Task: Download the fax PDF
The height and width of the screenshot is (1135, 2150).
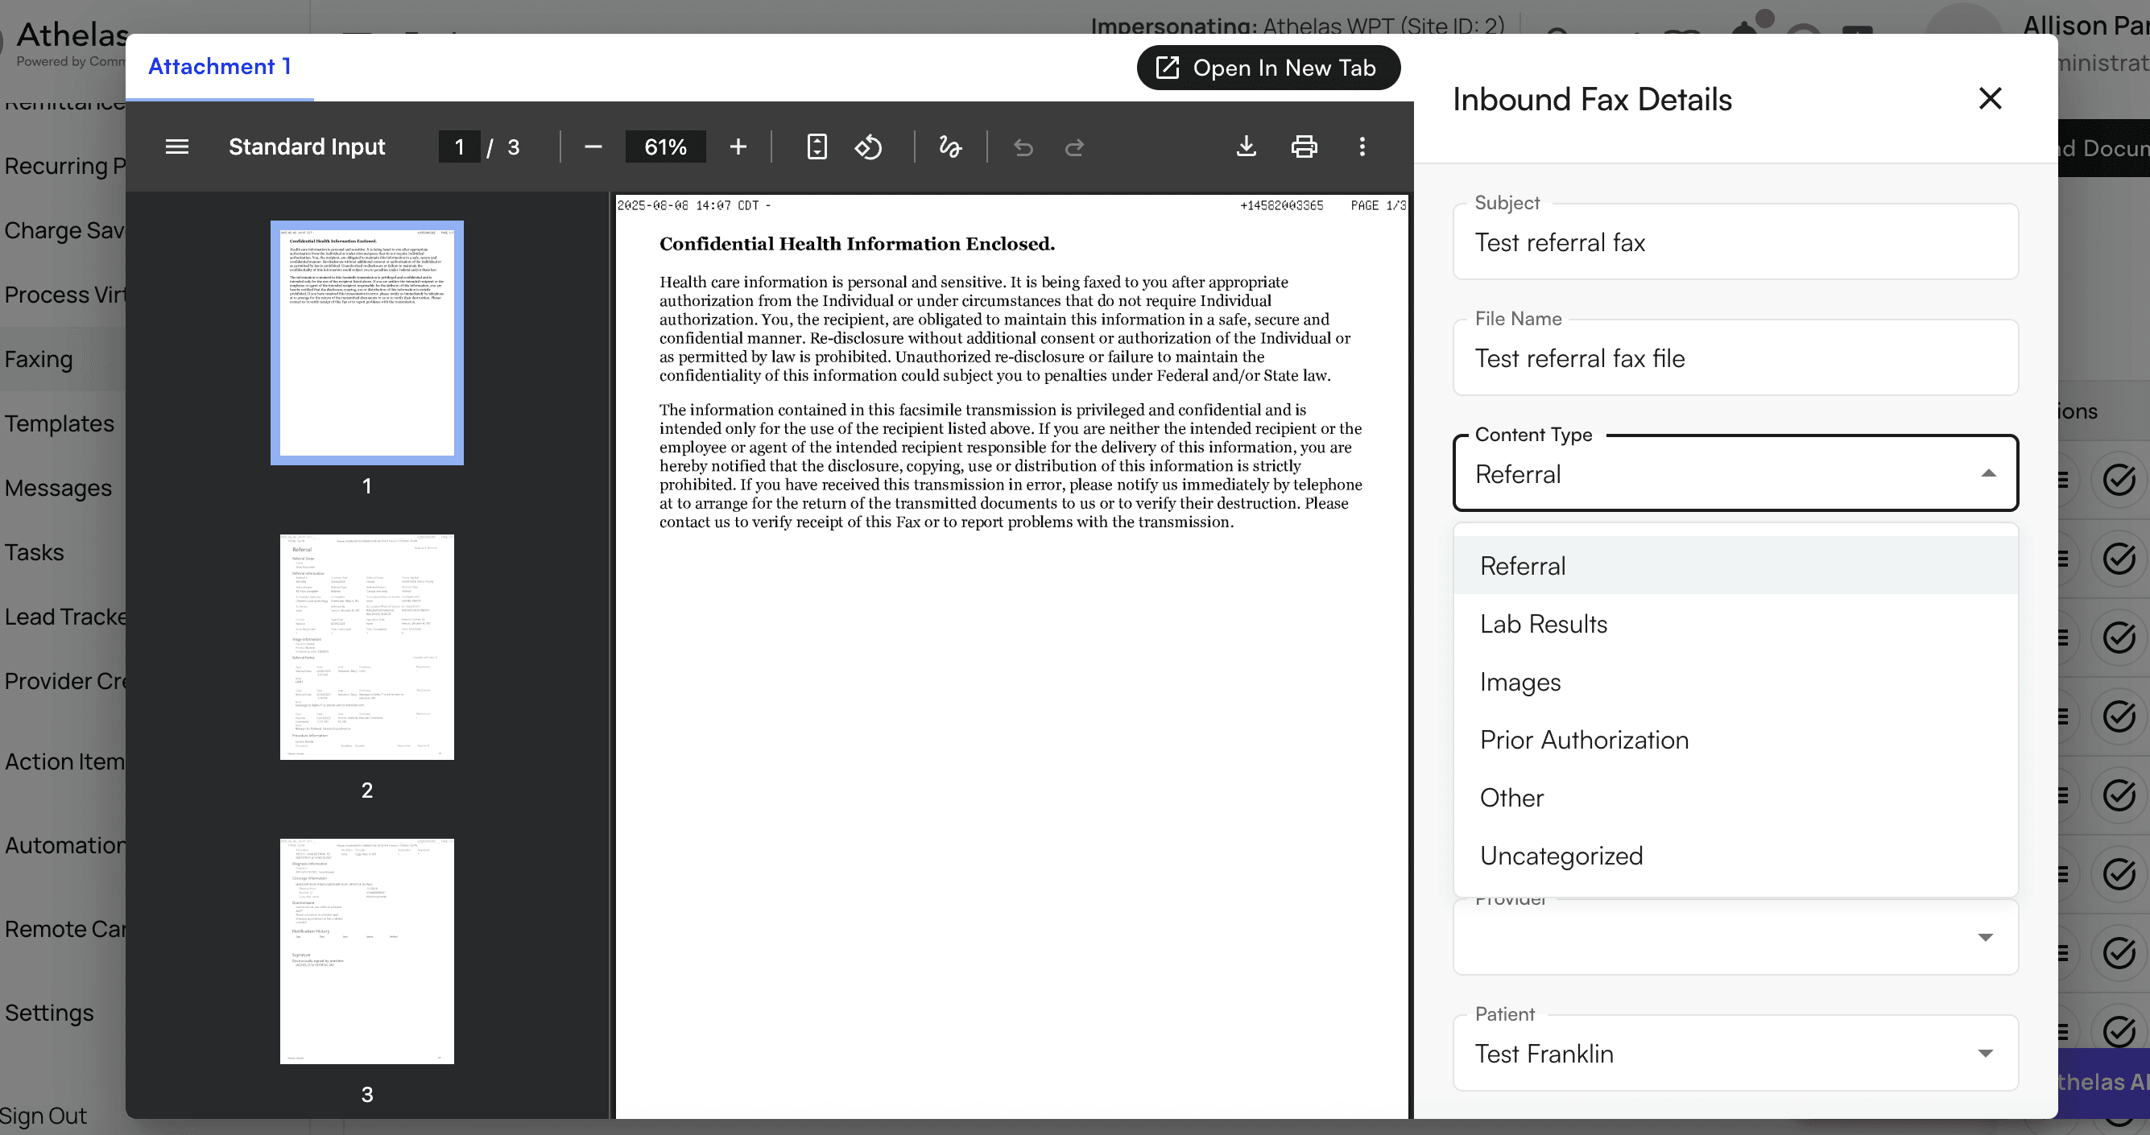Action: pyautogui.click(x=1245, y=147)
